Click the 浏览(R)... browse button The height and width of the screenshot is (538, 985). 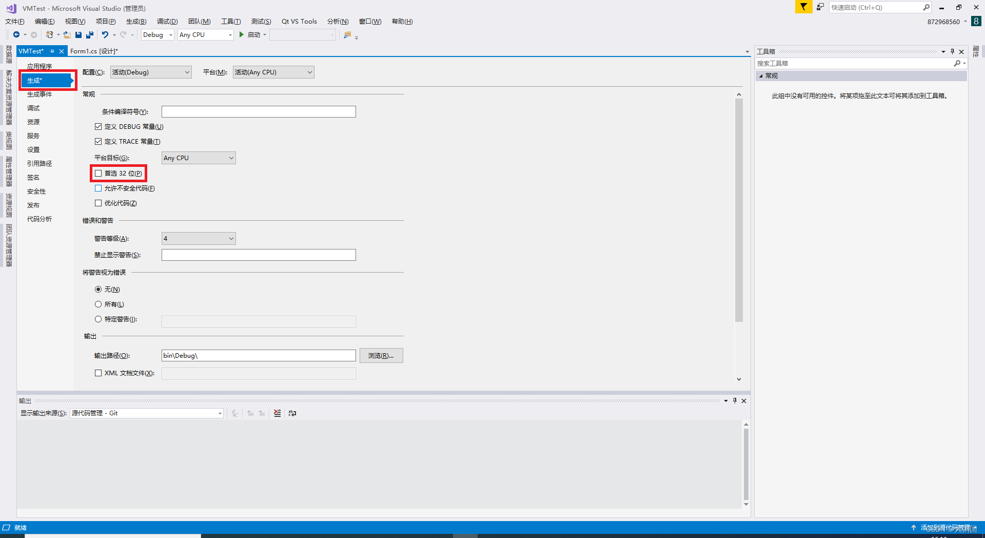point(381,355)
